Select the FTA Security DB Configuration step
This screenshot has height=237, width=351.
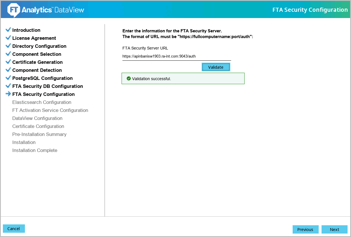47,86
